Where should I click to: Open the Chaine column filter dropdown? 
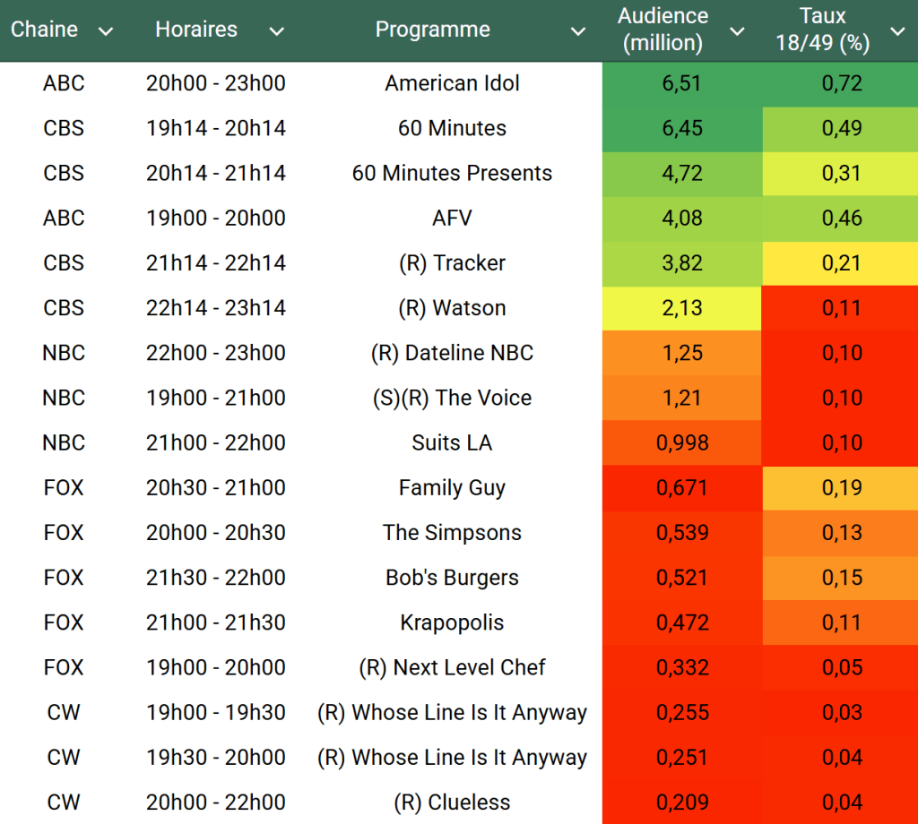[x=106, y=31]
